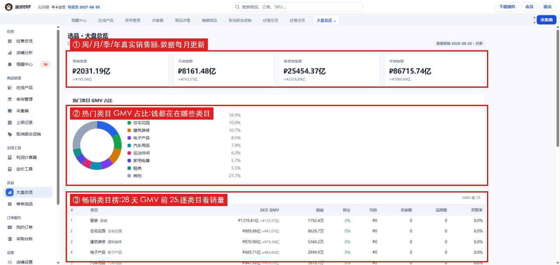Open 上架记录 list icon in sidebar
560x265 pixels.
[10, 123]
